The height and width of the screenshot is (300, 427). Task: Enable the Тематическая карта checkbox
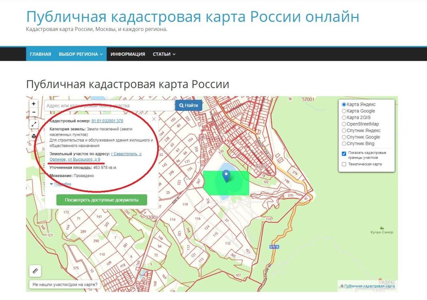pyautogui.click(x=344, y=164)
